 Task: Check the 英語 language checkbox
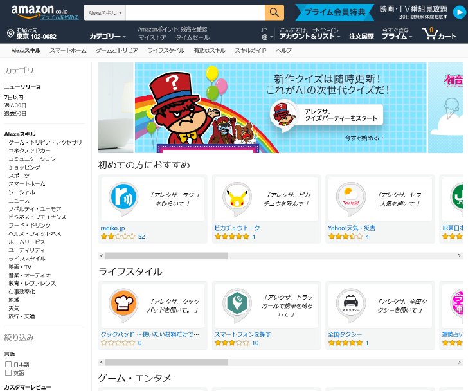point(8,373)
